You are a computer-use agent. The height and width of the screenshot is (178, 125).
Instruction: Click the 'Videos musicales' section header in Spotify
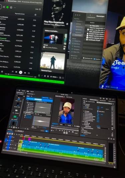pyautogui.click(x=51, y=31)
